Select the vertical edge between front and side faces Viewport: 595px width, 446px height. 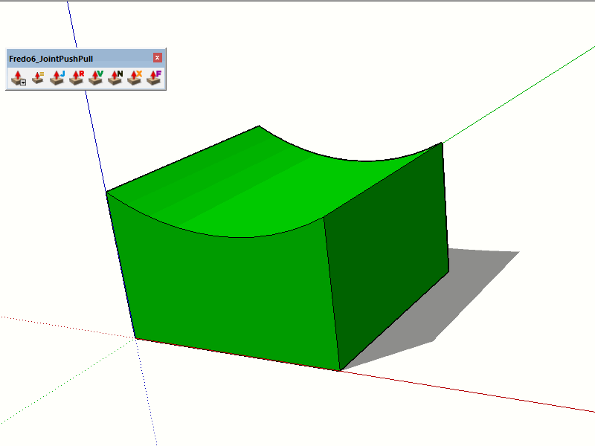point(332,297)
